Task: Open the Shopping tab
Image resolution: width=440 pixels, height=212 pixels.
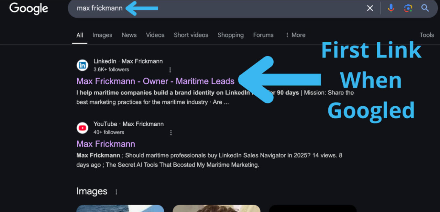Action: 230,35
